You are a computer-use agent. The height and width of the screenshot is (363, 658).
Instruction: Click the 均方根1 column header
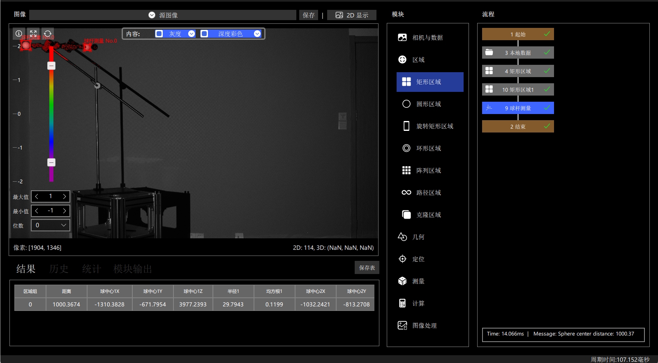tap(274, 291)
